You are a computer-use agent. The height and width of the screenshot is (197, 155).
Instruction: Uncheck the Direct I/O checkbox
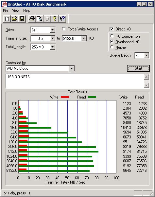point(112,29)
